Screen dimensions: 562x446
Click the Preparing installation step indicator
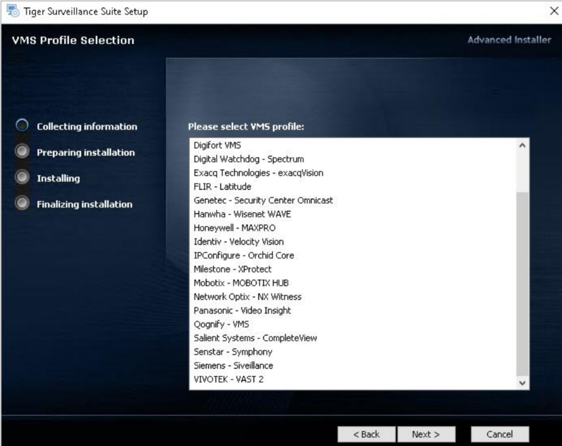pyautogui.click(x=22, y=151)
